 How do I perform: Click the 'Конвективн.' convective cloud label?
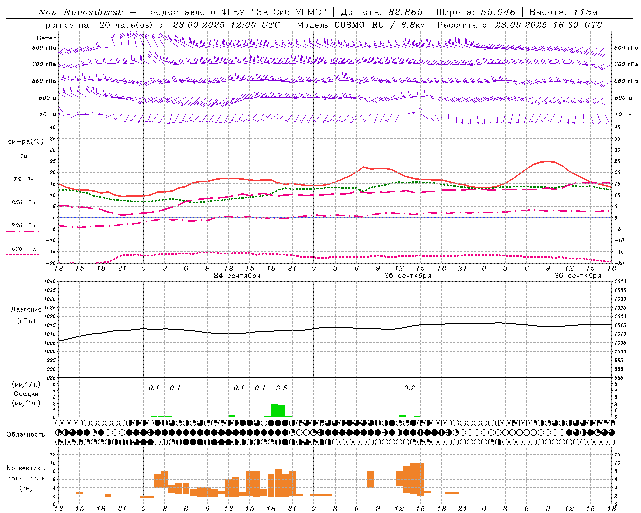(x=26, y=468)
